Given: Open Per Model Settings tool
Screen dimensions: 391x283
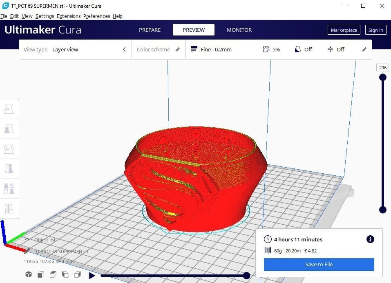Looking at the screenshot, I should click(9, 189).
